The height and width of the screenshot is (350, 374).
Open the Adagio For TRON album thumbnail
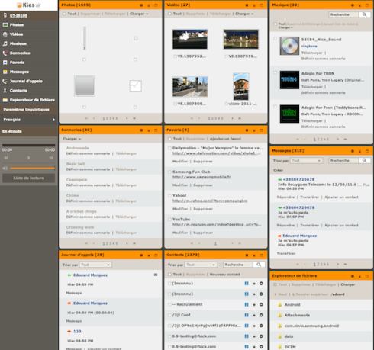(289, 80)
